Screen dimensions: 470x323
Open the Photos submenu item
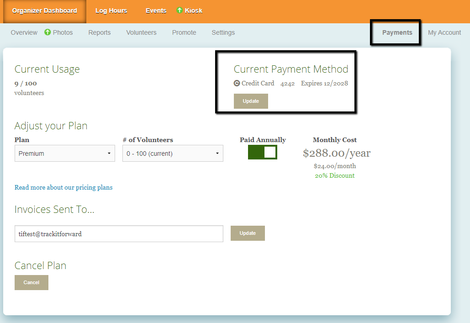63,32
